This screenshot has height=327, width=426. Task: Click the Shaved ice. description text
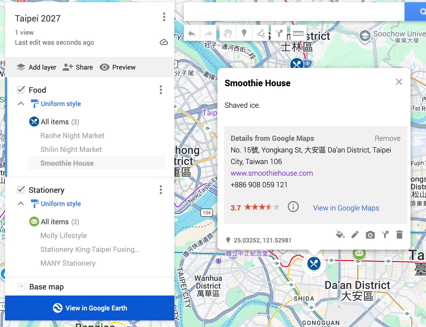coord(242,105)
